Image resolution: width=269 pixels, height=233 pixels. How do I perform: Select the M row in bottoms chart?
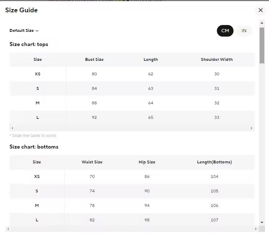[x=37, y=205]
